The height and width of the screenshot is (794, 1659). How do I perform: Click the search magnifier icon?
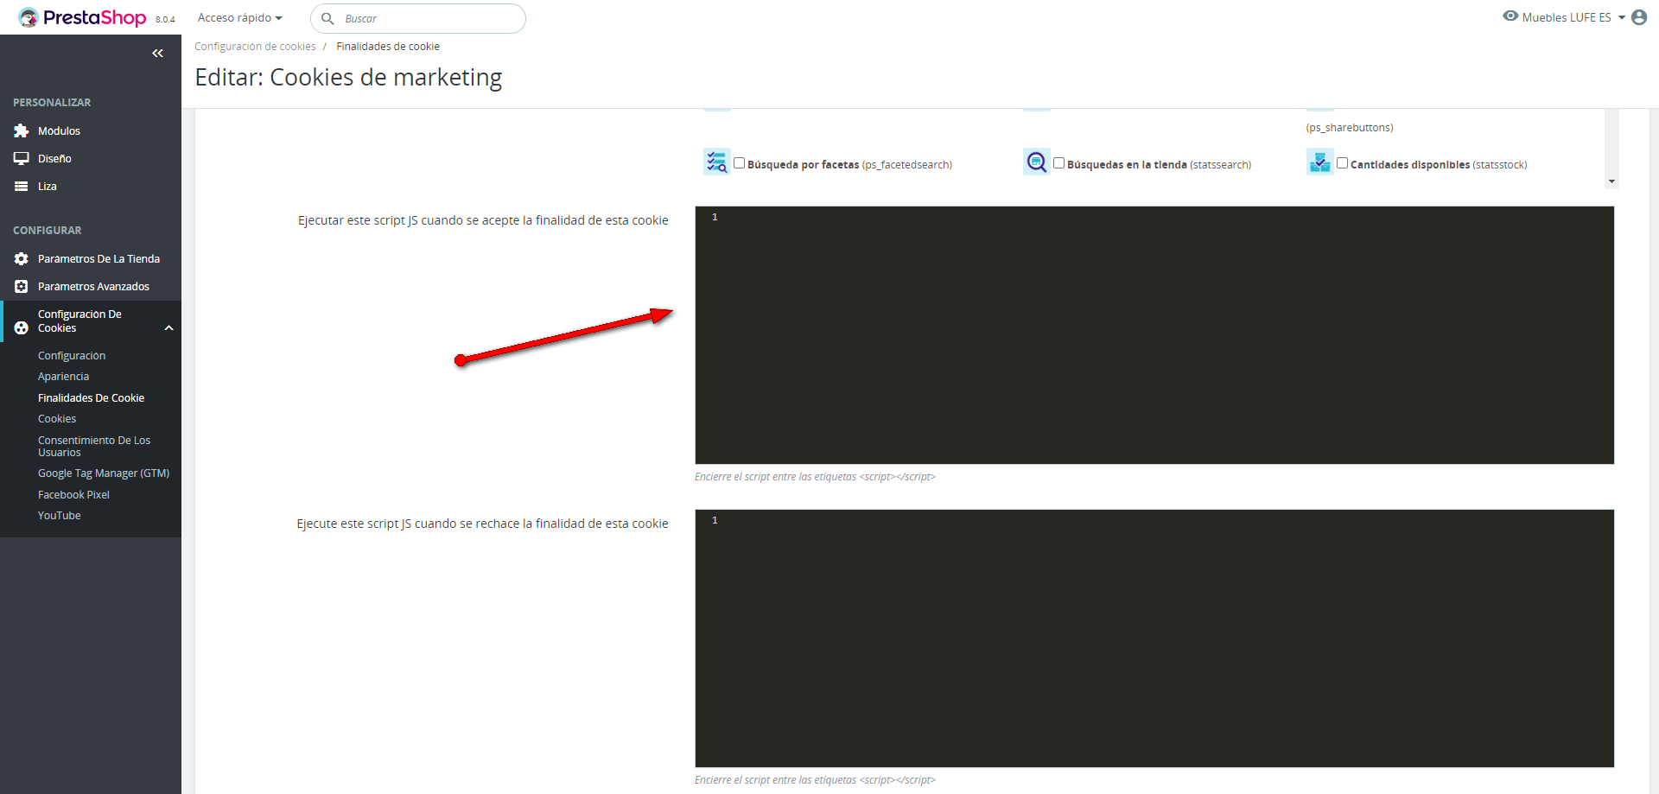coord(327,18)
